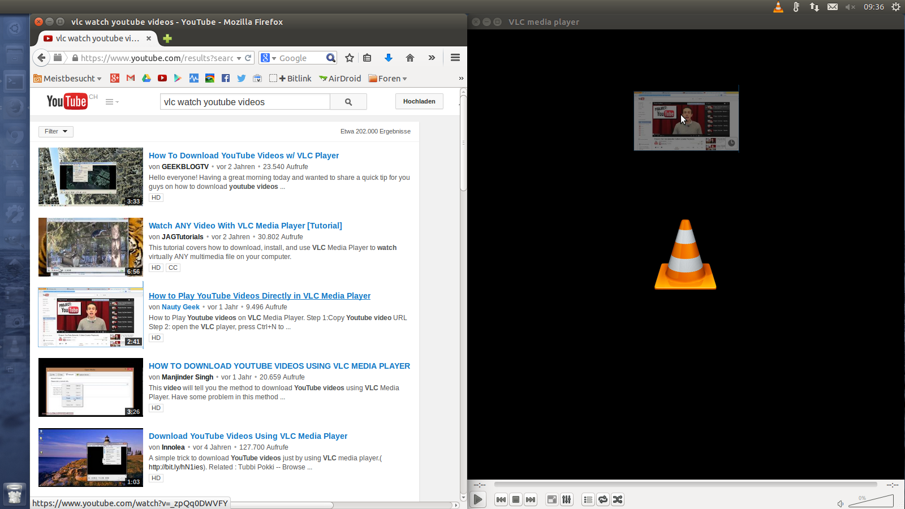Open Gmail bookmark
This screenshot has width=905, height=509.
(131, 79)
